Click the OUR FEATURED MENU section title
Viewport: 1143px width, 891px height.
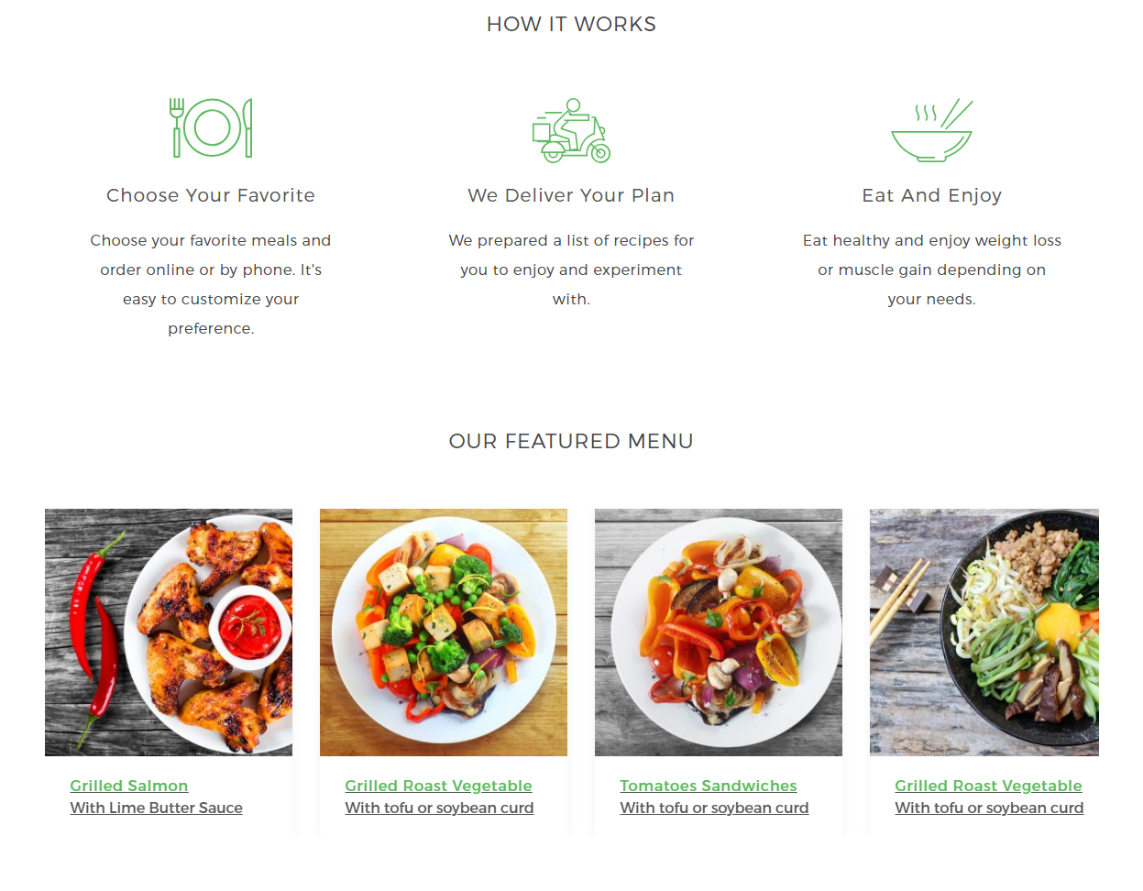[571, 441]
